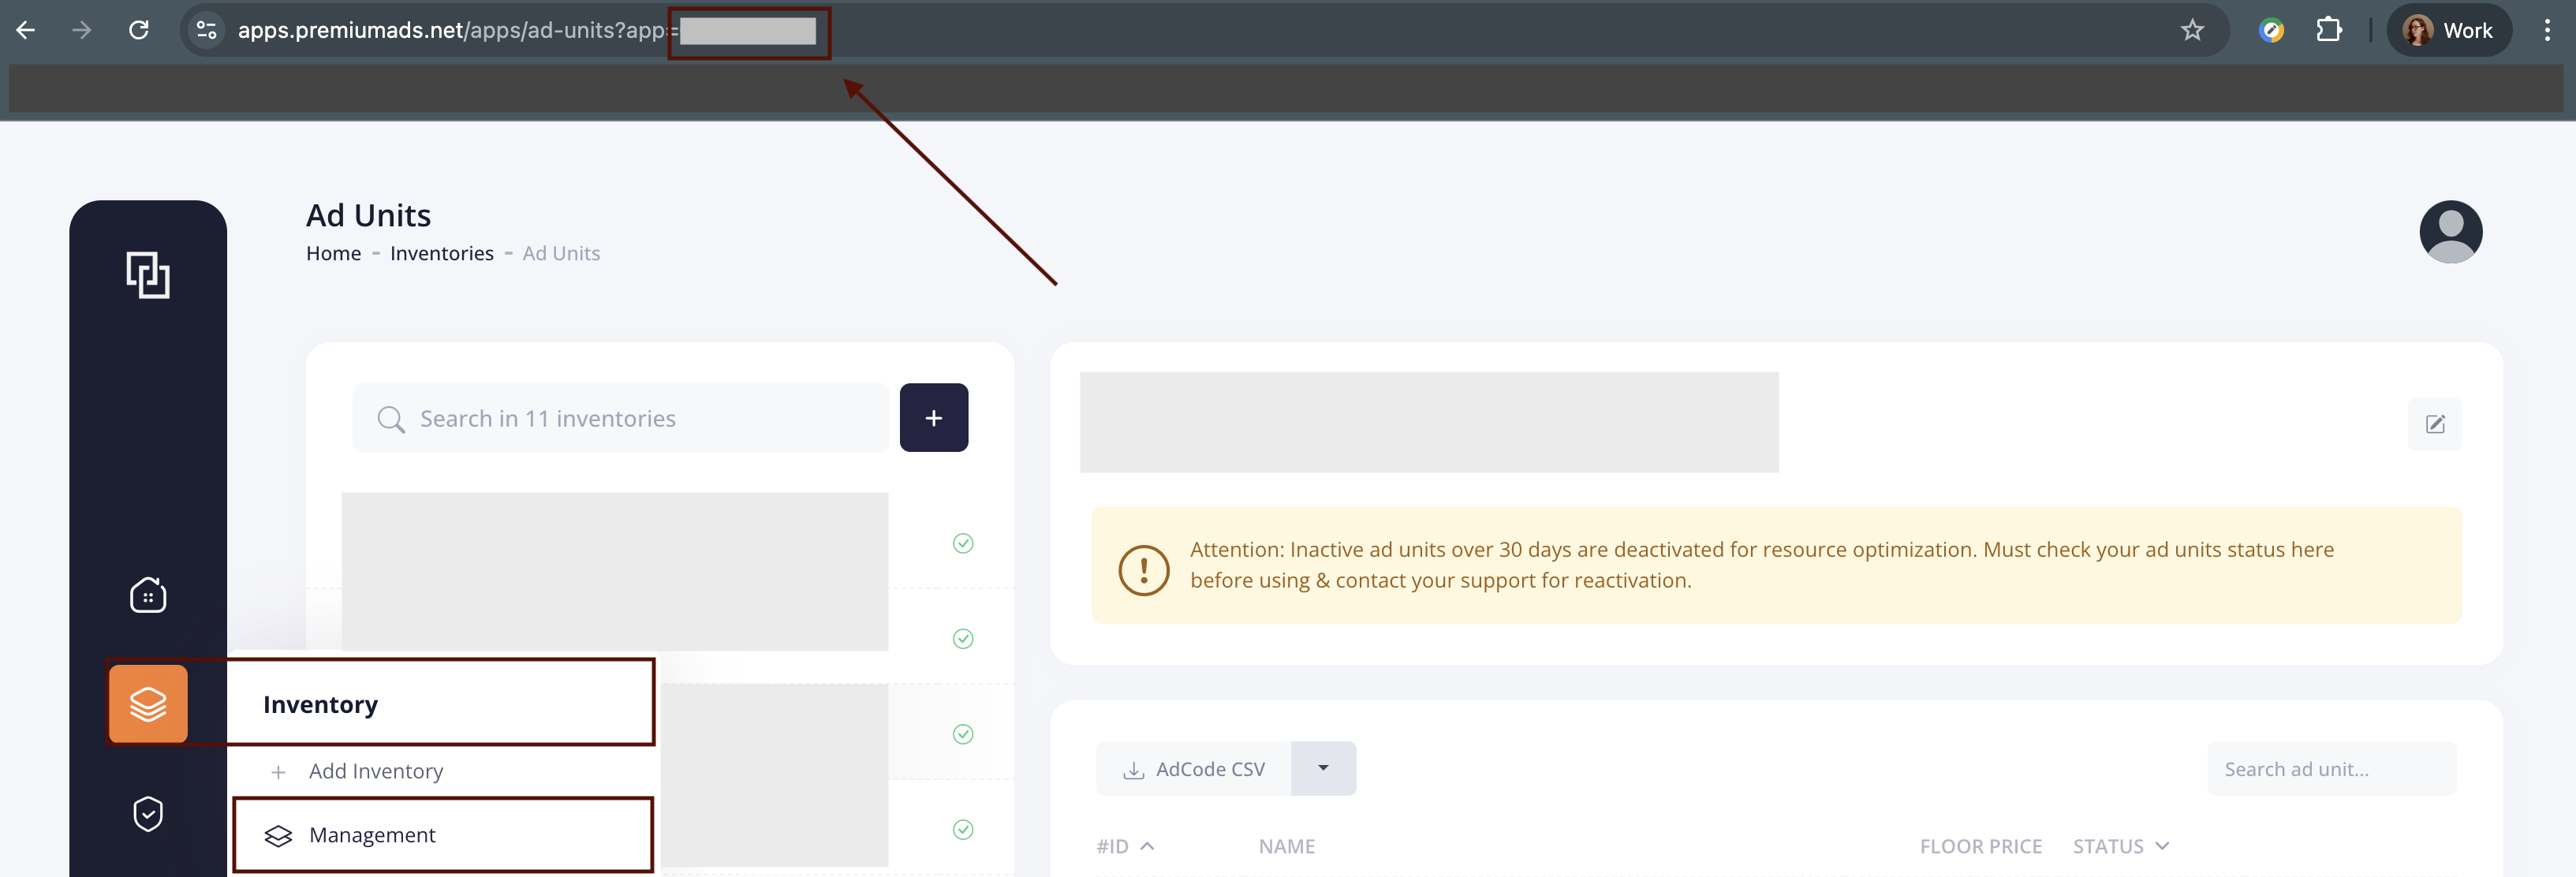Go to Inventories breadcrumb link

click(441, 253)
